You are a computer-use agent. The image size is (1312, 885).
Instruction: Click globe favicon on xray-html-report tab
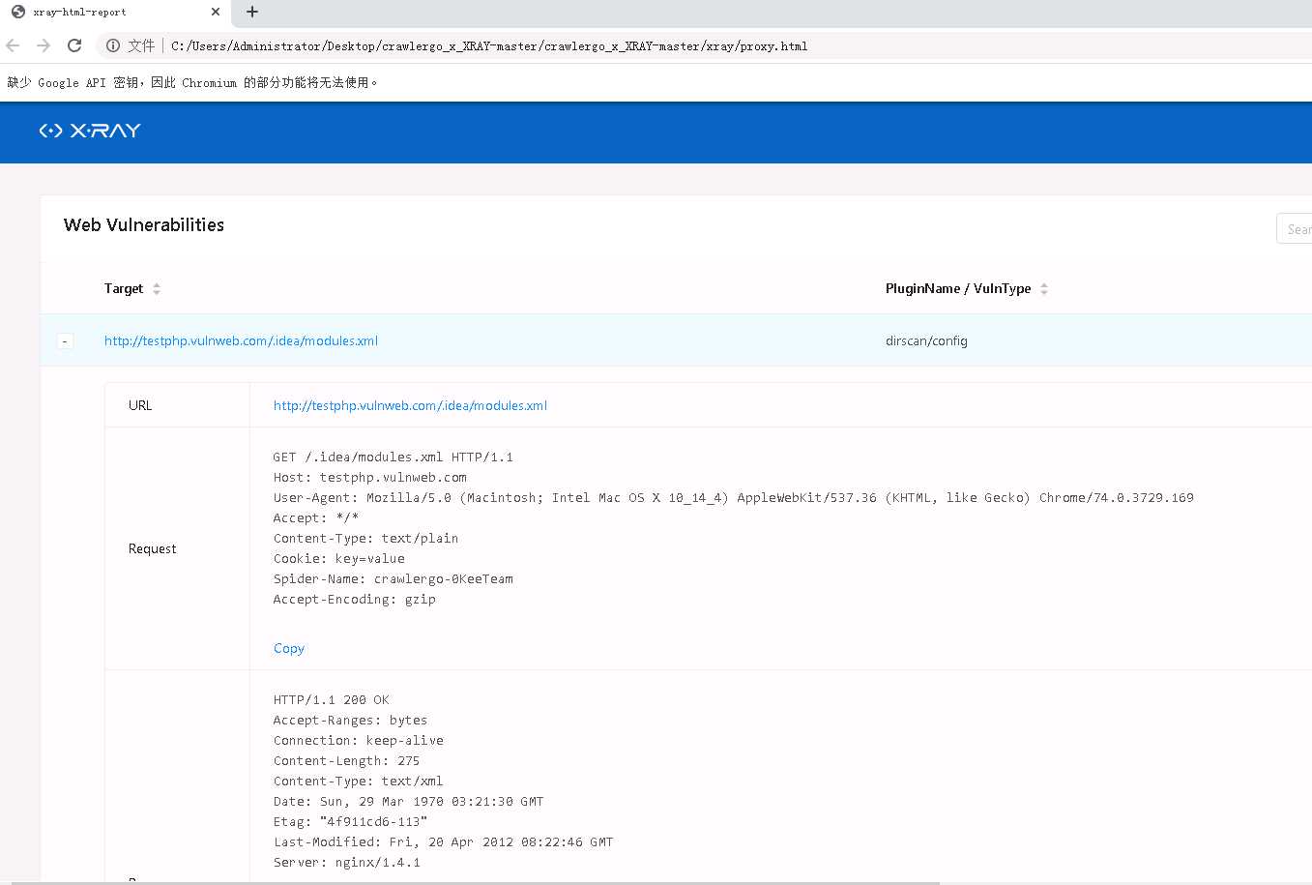tap(17, 12)
